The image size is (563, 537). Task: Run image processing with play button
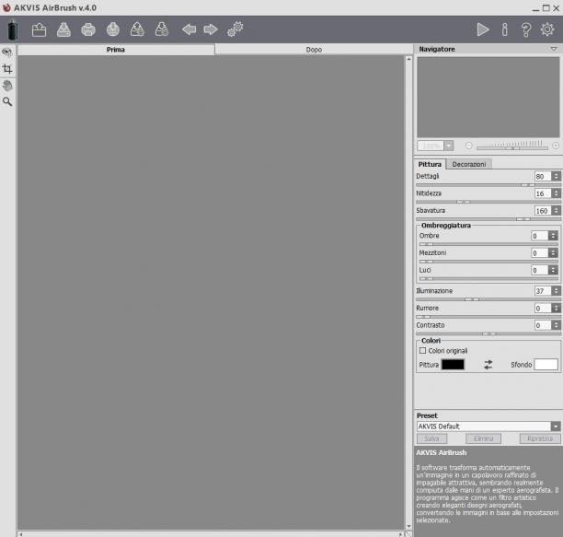point(483,29)
